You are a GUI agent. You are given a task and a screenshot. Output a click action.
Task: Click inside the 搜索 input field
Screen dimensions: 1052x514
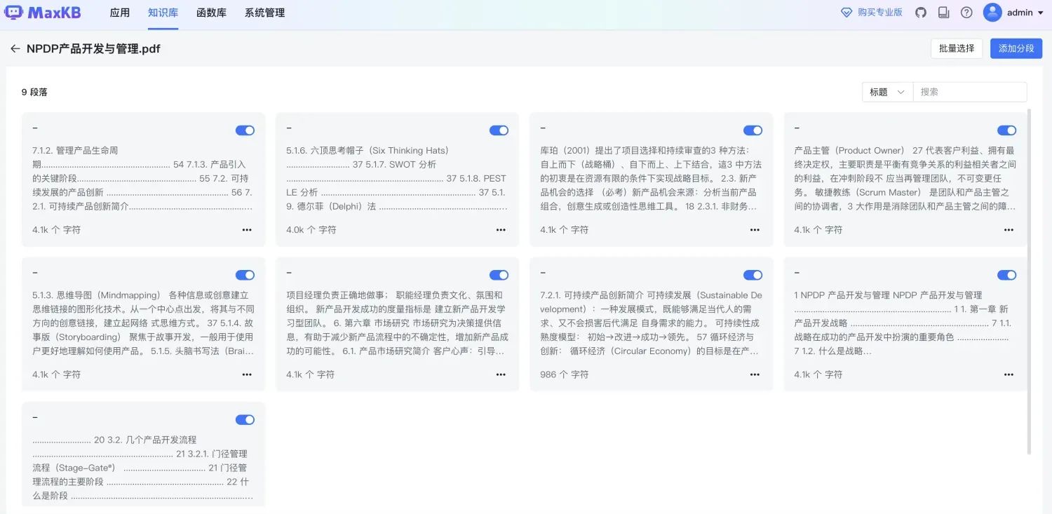[968, 91]
